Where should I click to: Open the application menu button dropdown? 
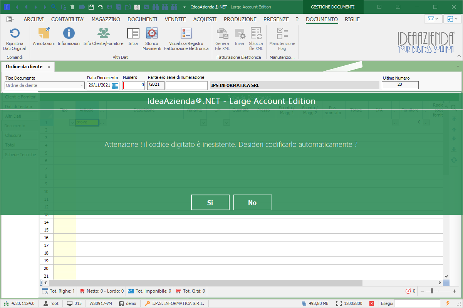point(10,19)
